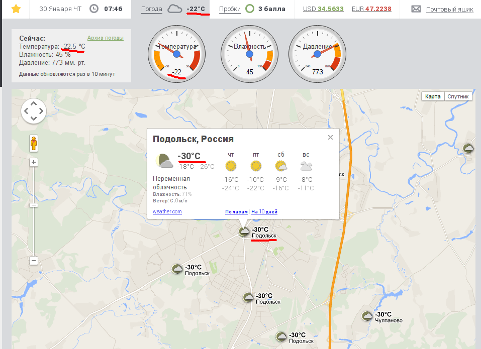Click the EUR exchange rate link
This screenshot has height=349, width=481.
tap(371, 9)
